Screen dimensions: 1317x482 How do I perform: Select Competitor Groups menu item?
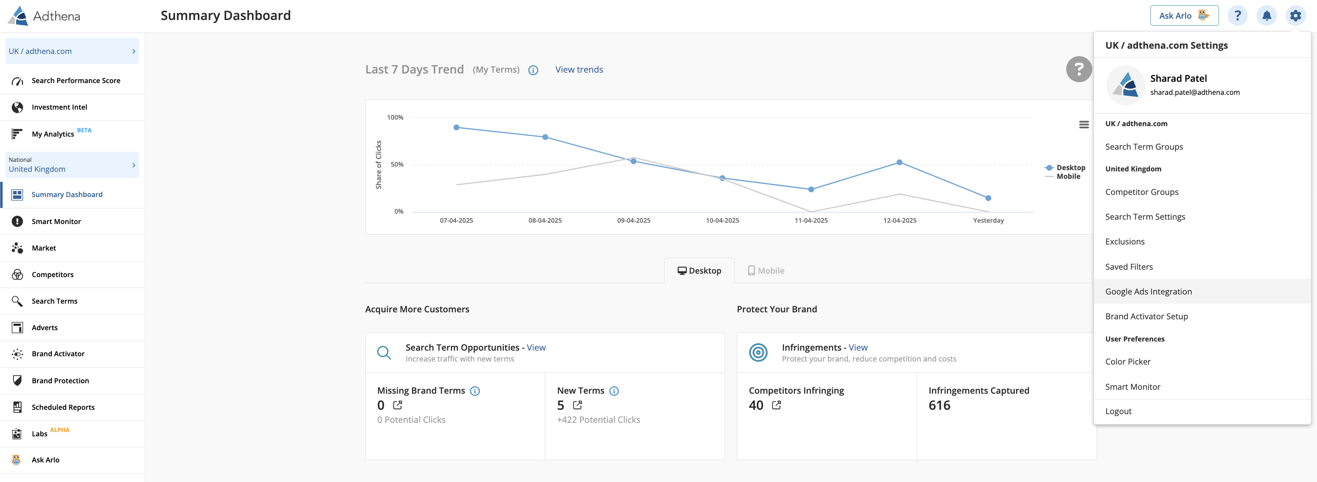click(1202, 192)
